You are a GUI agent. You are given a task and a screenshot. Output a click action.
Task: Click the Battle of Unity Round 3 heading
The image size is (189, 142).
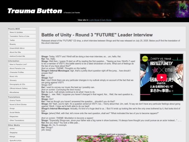point(97,35)
